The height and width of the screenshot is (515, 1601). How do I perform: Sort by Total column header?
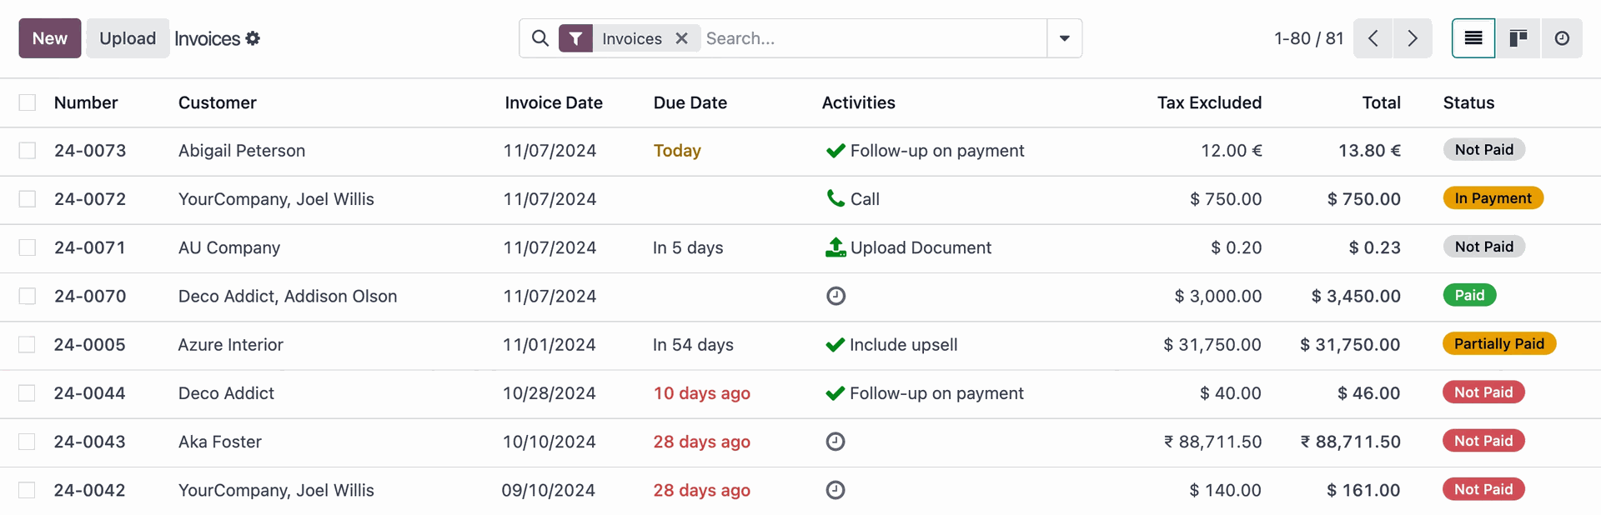pos(1381,102)
